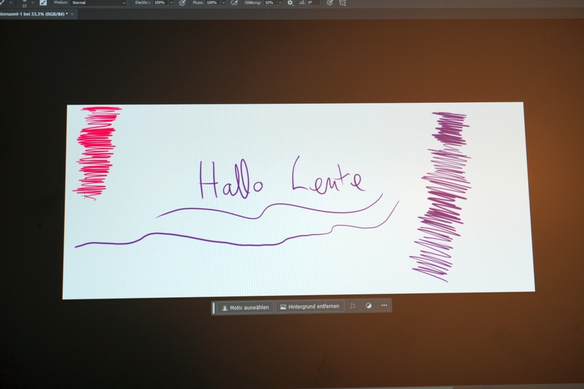Toggle pressure for size icon
Viewport: 584px width, 389px height.
coord(329,2)
